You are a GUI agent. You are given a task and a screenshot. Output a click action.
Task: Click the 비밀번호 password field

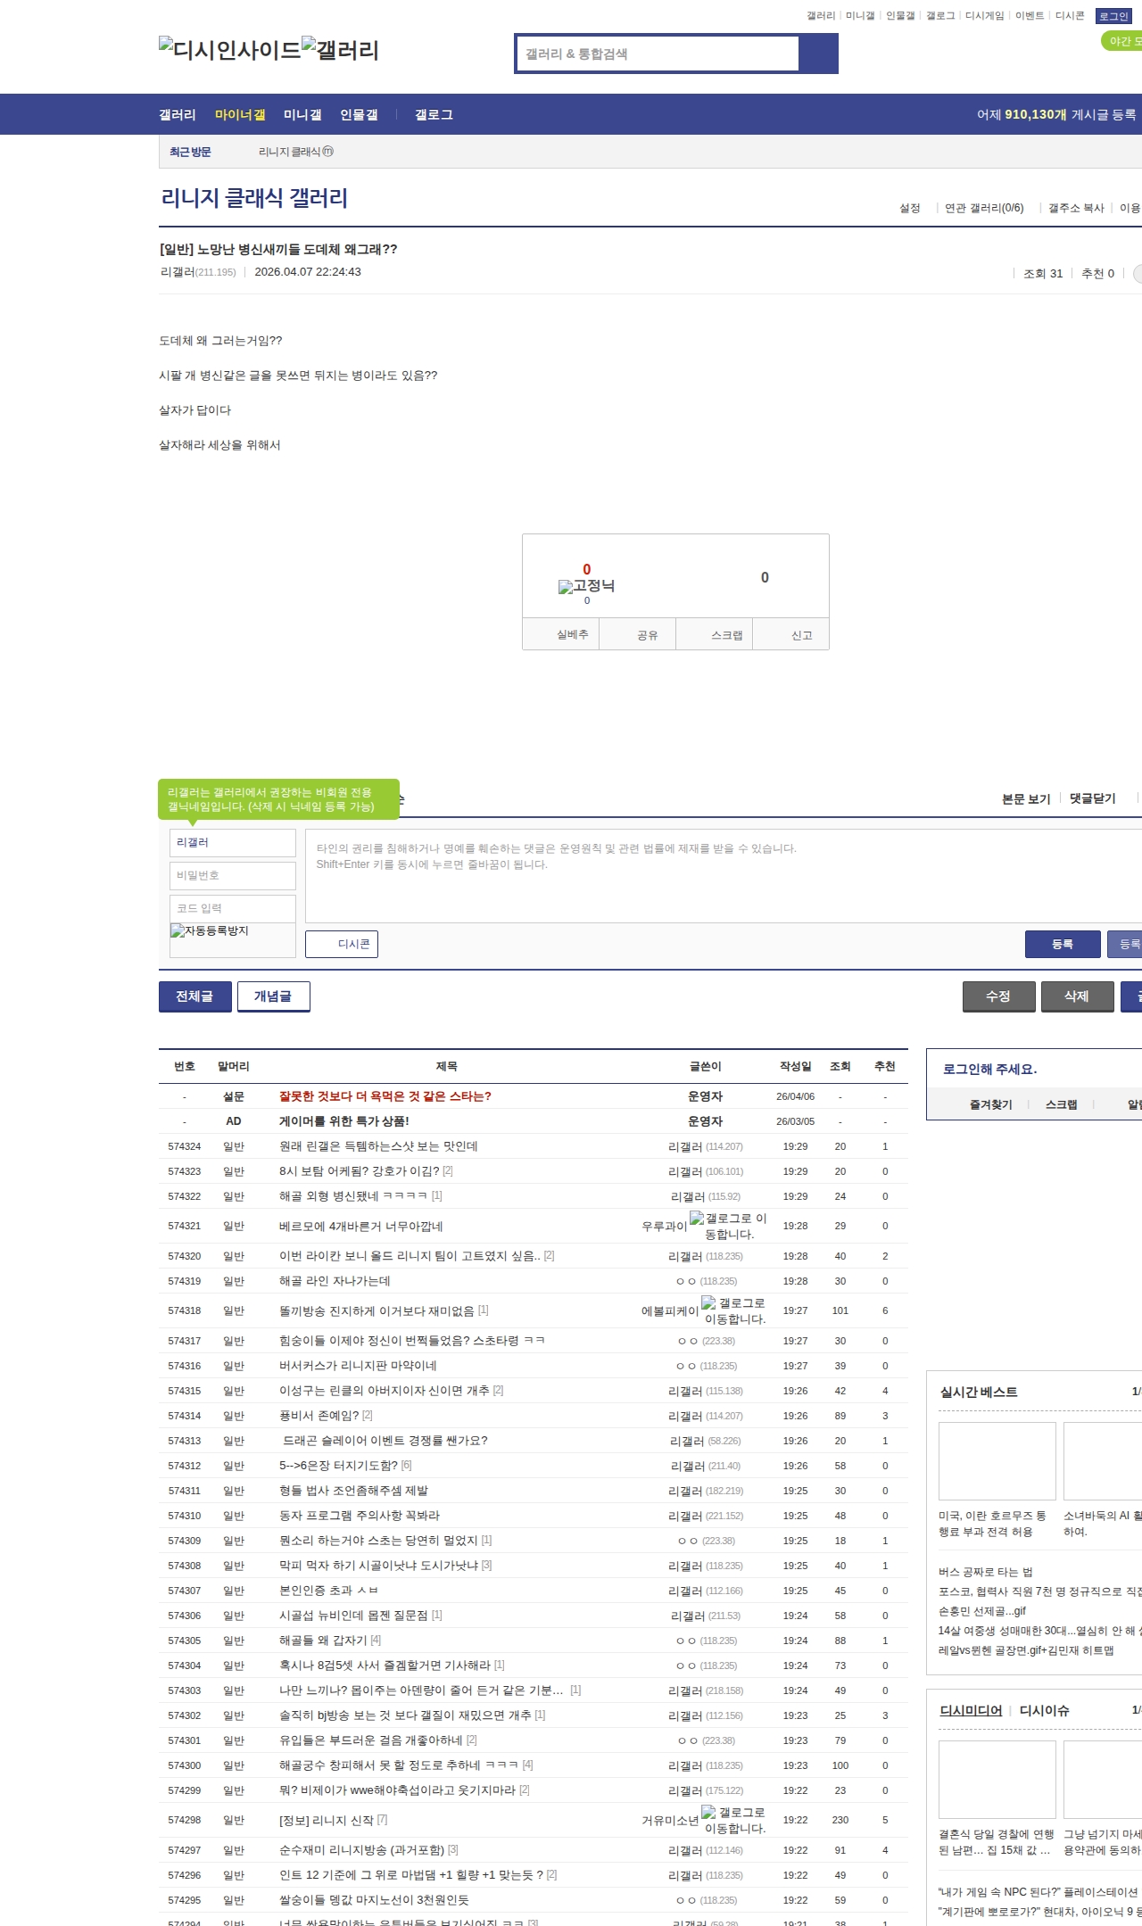233,876
